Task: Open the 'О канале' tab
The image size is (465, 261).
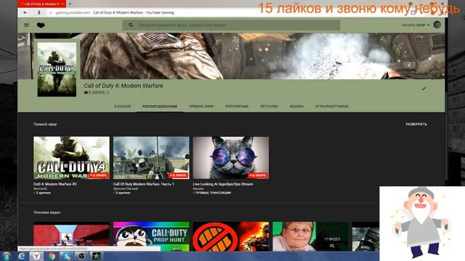Action: pos(123,107)
